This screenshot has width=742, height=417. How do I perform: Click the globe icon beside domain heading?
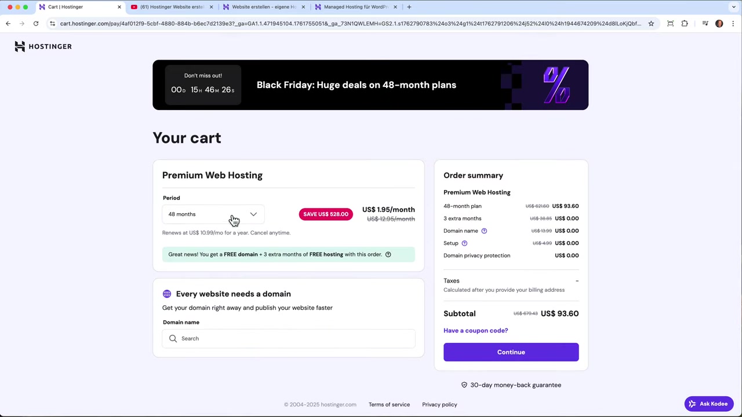[x=167, y=294]
